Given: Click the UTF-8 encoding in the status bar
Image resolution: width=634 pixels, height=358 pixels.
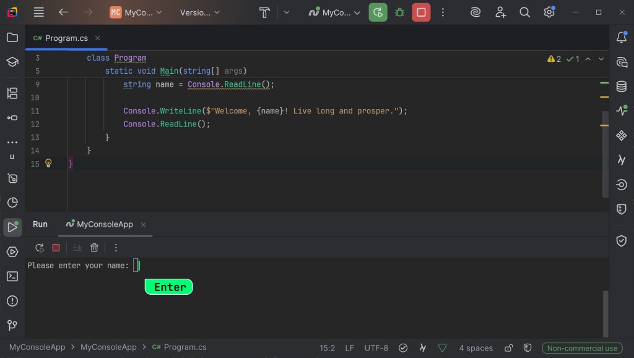Looking at the screenshot, I should point(376,348).
